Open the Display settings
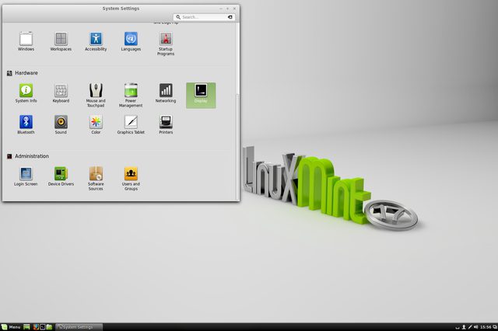The height and width of the screenshot is (331, 498). [201, 94]
